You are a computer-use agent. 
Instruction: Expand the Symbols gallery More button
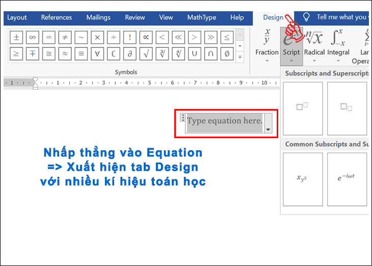pyautogui.click(x=240, y=57)
